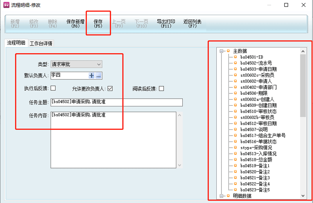
Task: Collapse the 主数据 tree node
Action: click(x=222, y=51)
